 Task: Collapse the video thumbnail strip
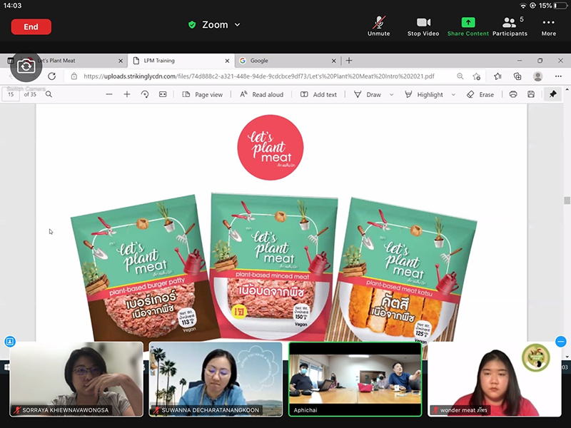click(561, 342)
